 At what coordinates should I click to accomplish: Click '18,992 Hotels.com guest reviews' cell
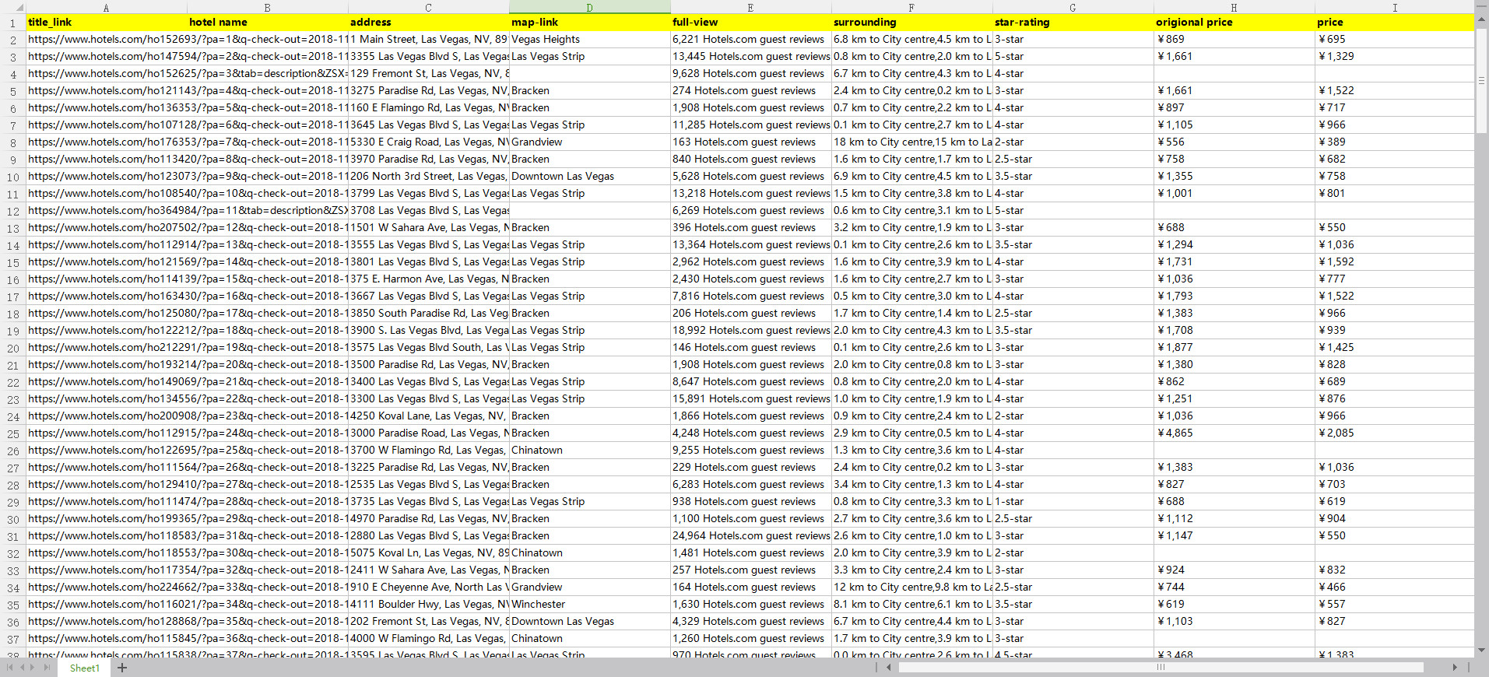(750, 331)
